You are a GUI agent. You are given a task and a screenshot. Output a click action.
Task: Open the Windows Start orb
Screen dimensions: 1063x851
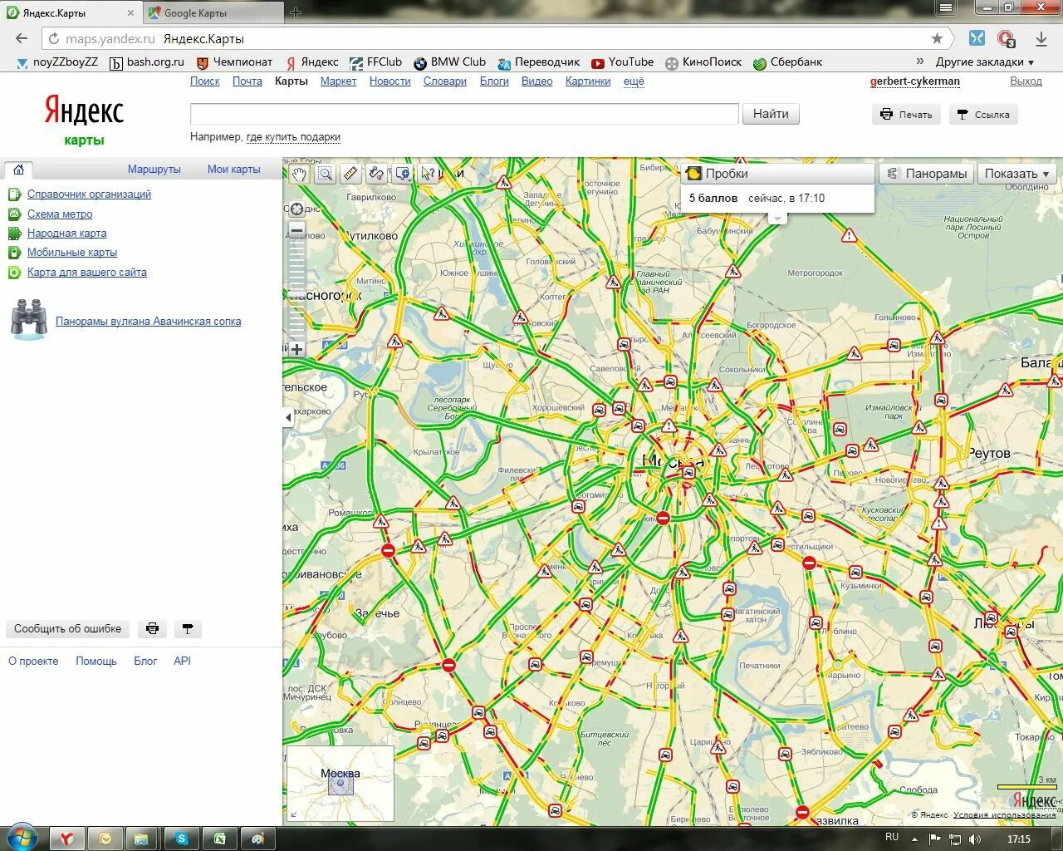click(x=21, y=838)
